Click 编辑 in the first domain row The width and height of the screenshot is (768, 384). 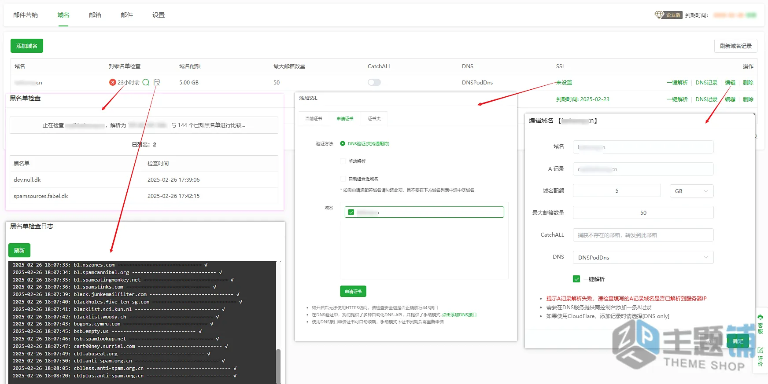point(730,82)
